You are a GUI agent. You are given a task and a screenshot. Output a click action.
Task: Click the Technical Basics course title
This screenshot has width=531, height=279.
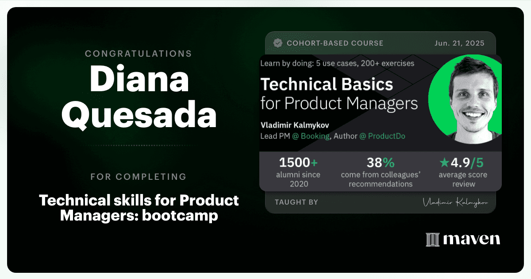pyautogui.click(x=326, y=84)
